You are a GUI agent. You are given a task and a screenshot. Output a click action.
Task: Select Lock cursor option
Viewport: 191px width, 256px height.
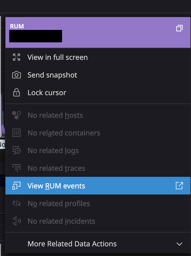coord(47,93)
